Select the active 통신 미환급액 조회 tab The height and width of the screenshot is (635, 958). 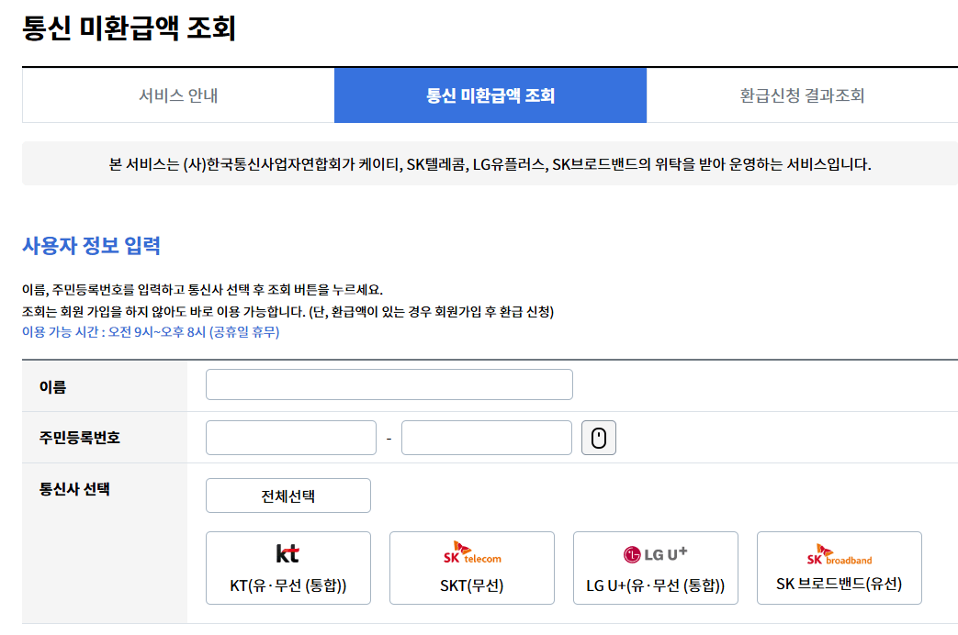pos(490,95)
